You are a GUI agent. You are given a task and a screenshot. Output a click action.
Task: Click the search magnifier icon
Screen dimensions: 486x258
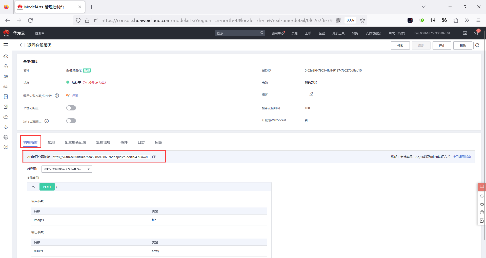pos(262,33)
